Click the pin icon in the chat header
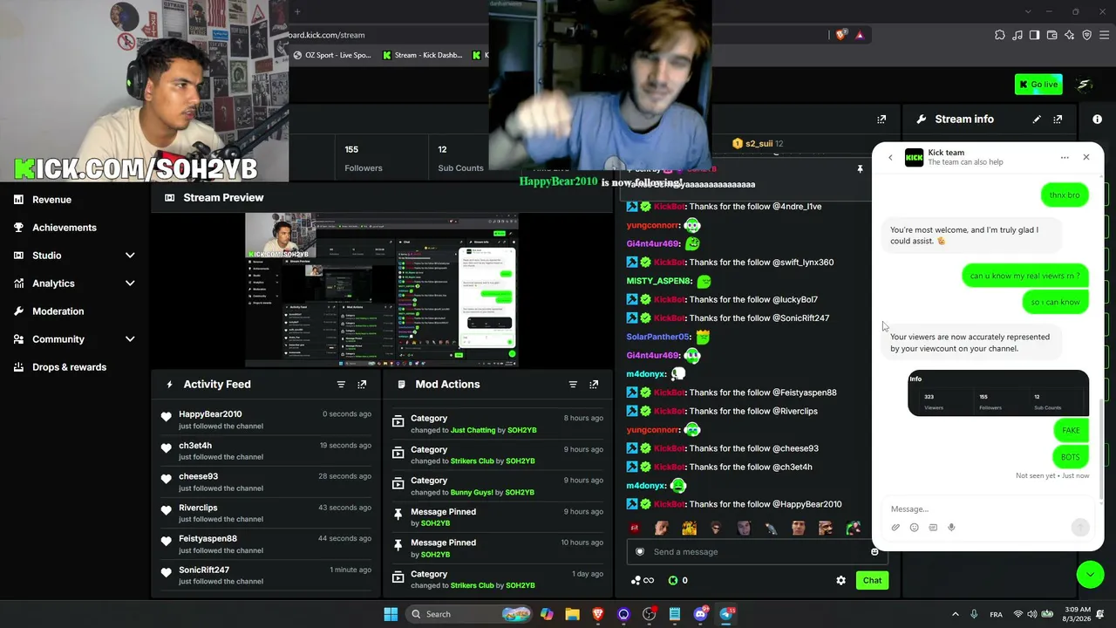1116x628 pixels. 860,169
